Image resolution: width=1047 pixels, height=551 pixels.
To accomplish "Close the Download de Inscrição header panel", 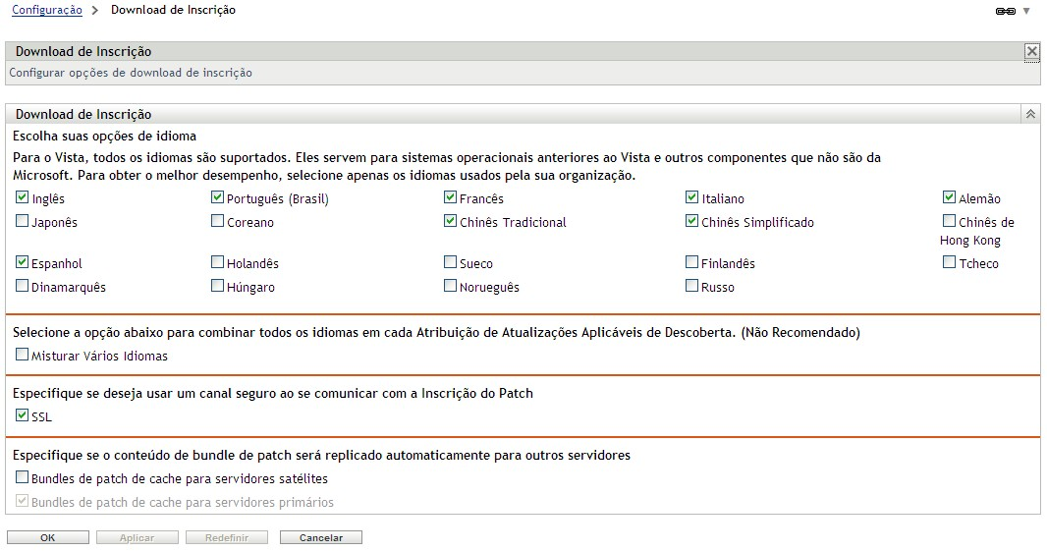I will [x=1031, y=51].
